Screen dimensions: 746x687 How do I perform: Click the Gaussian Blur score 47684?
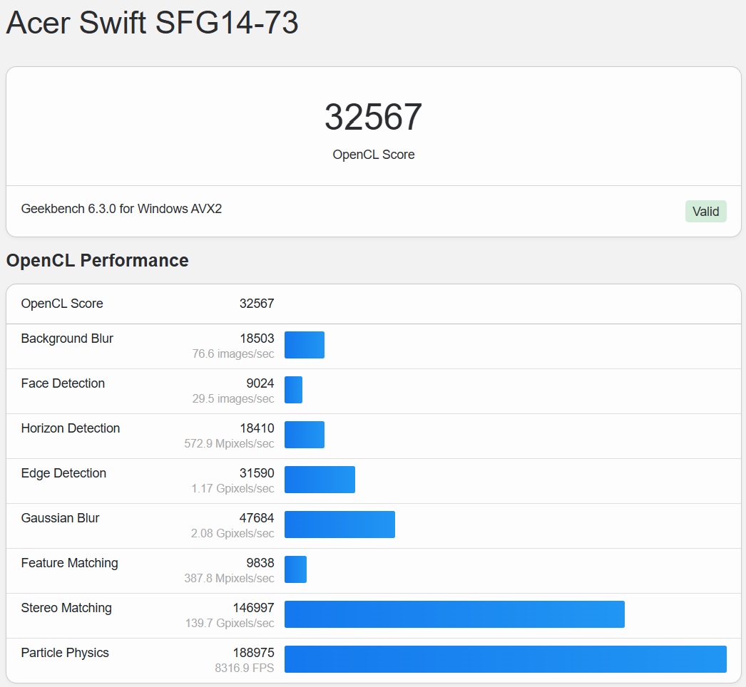[257, 518]
